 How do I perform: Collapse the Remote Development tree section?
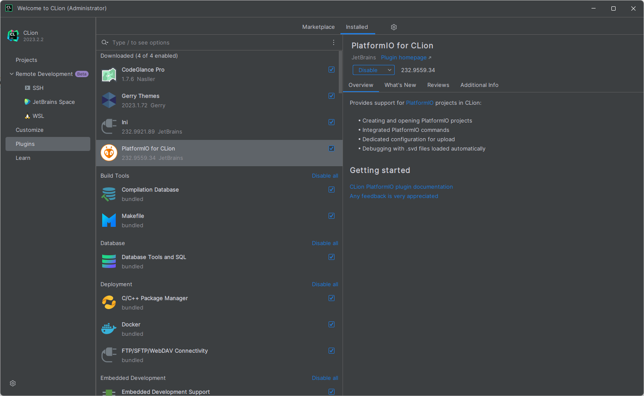click(11, 74)
